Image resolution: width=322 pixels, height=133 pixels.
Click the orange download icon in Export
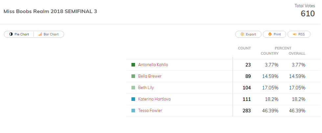[x=242, y=34]
